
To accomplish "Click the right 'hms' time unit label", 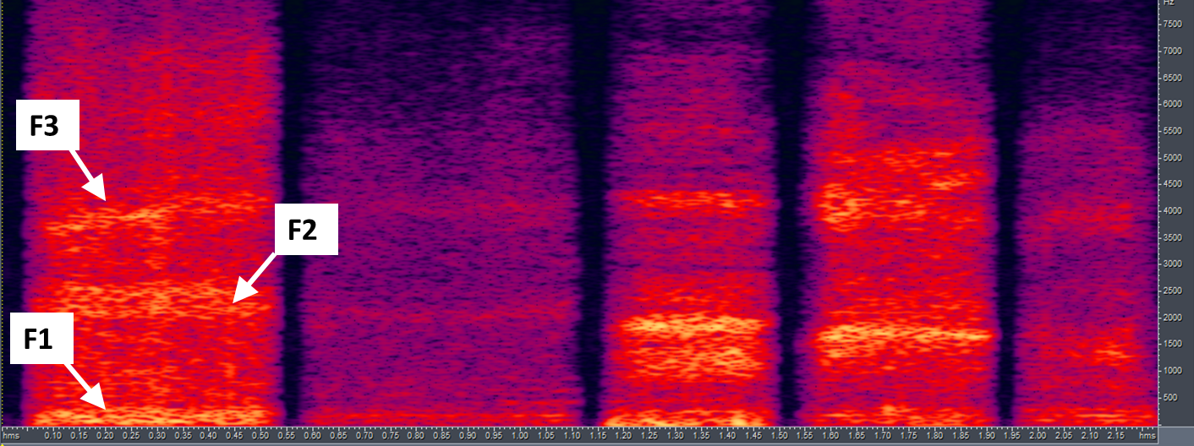I will point(1146,437).
